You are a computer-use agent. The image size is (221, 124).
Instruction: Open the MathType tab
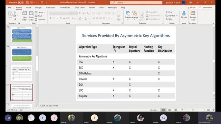coord(112,8)
